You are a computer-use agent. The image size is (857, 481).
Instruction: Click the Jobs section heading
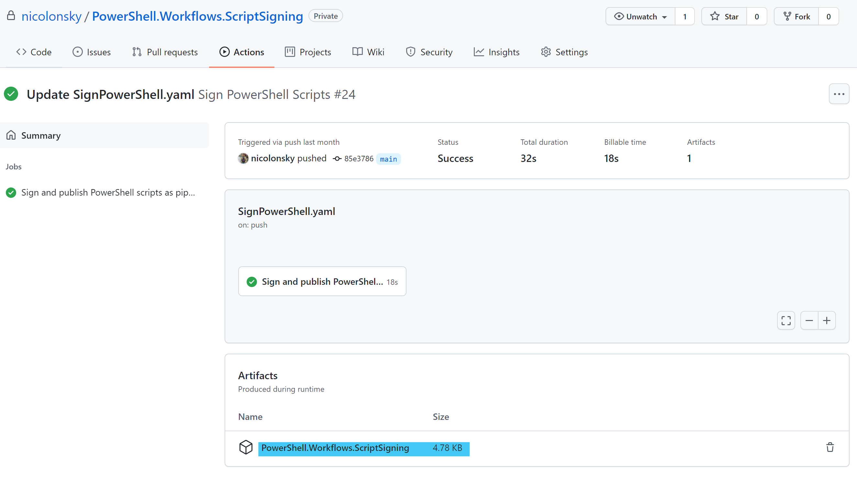tap(14, 166)
